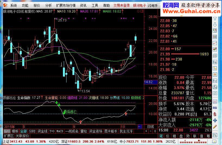This screenshot has height=145, width=222.
Task: Open the candlestick chart sidebar icon
Action: point(215,49)
